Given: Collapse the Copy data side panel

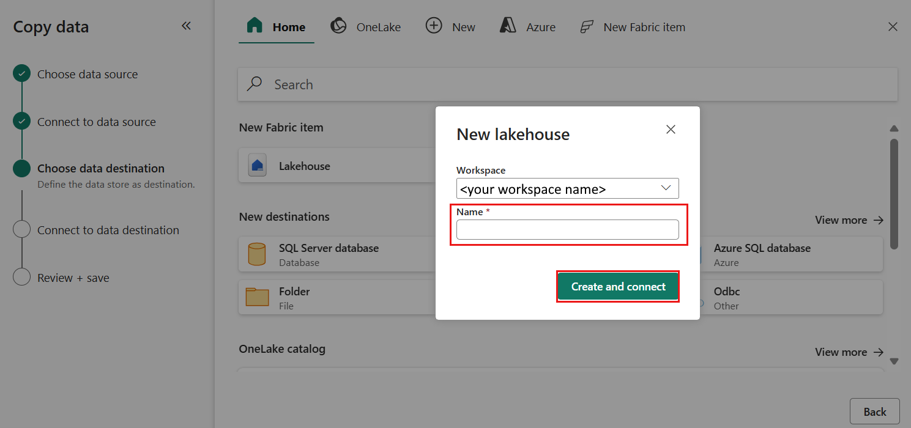Looking at the screenshot, I should (x=187, y=26).
